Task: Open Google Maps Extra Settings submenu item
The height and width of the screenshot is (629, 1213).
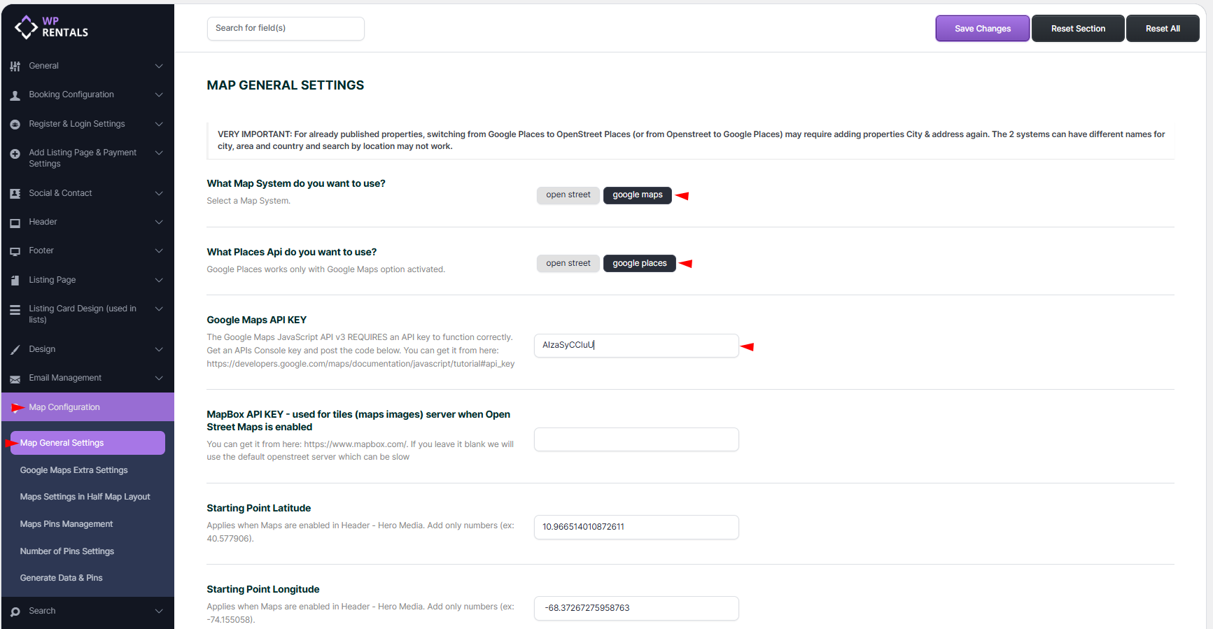Action: point(73,470)
